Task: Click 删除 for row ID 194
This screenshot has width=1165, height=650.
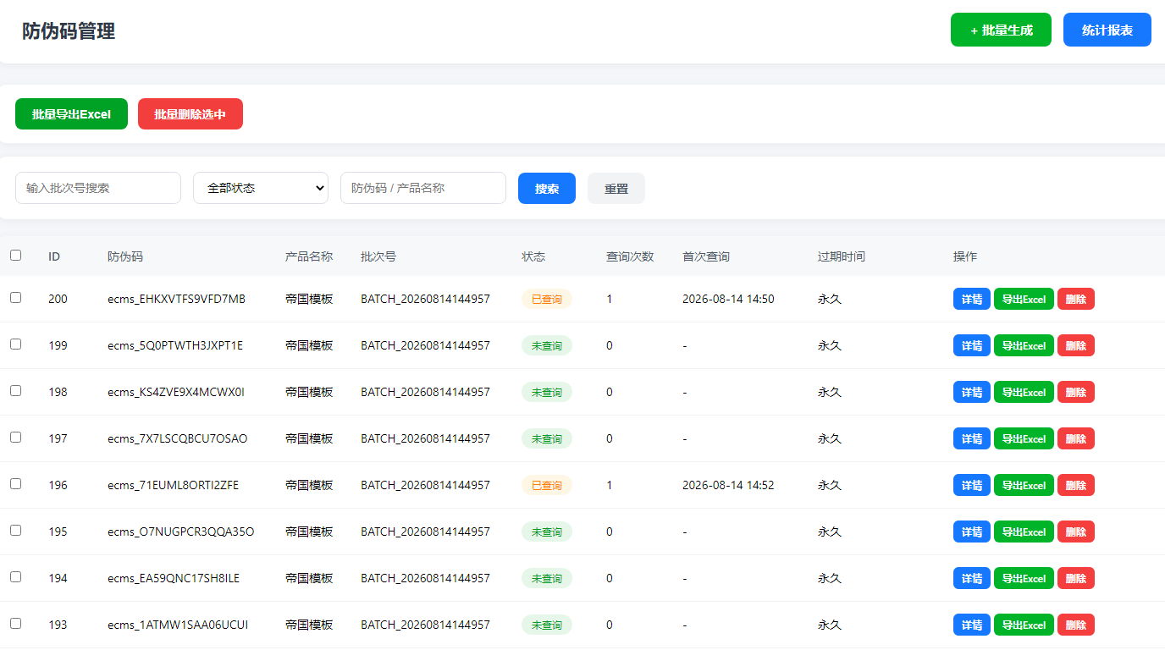Action: (x=1076, y=578)
